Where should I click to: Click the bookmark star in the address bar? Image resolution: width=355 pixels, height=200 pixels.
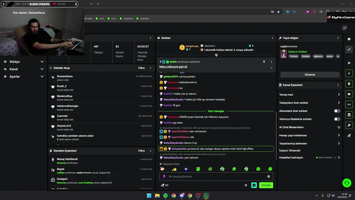click(278, 12)
